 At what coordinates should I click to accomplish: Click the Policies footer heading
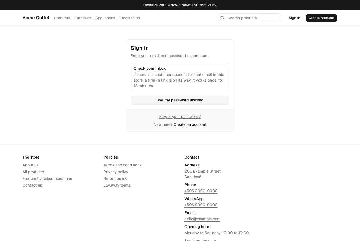(111, 157)
